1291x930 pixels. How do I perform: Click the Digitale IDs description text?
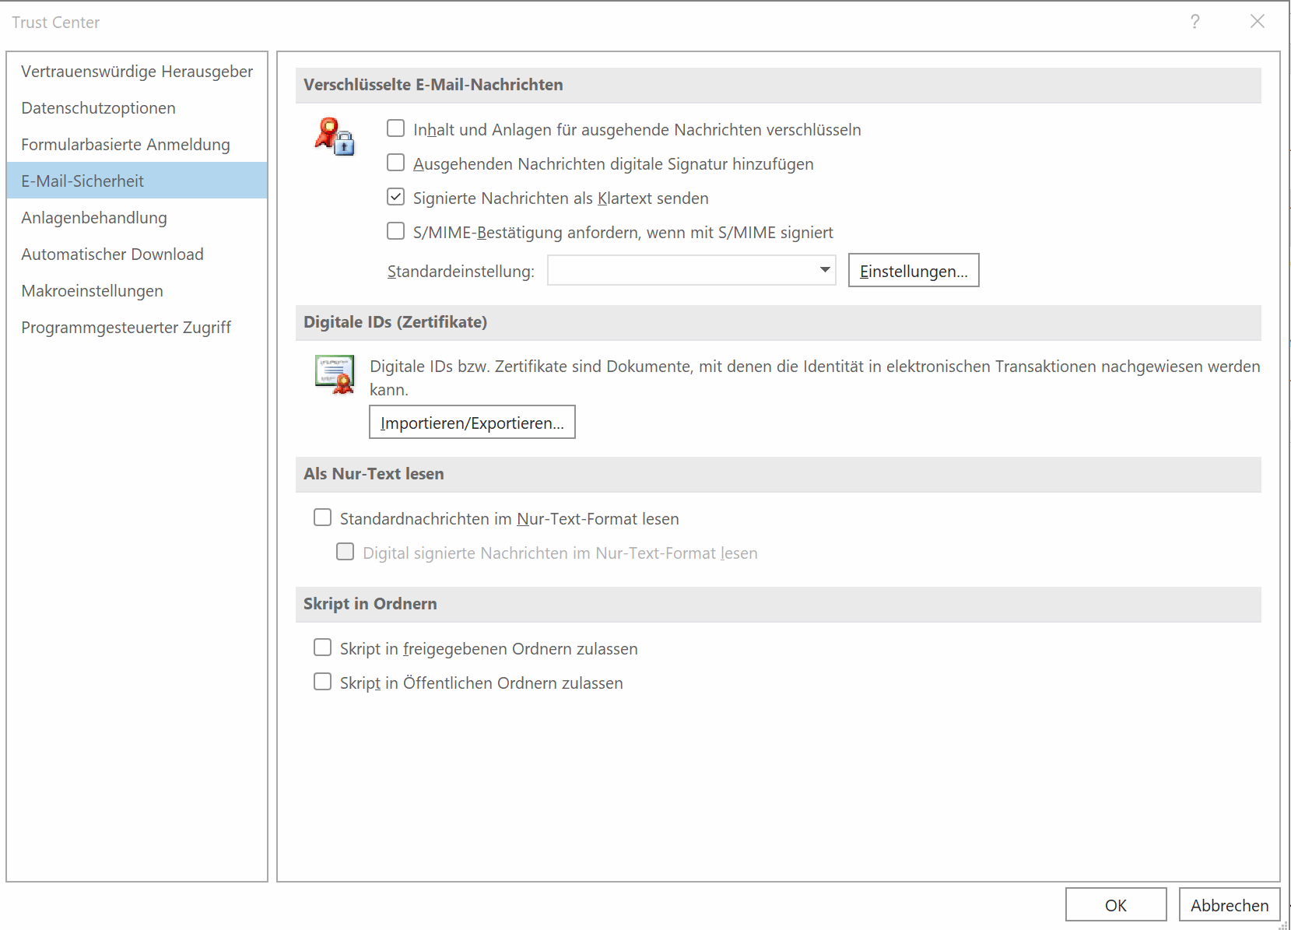click(x=815, y=377)
